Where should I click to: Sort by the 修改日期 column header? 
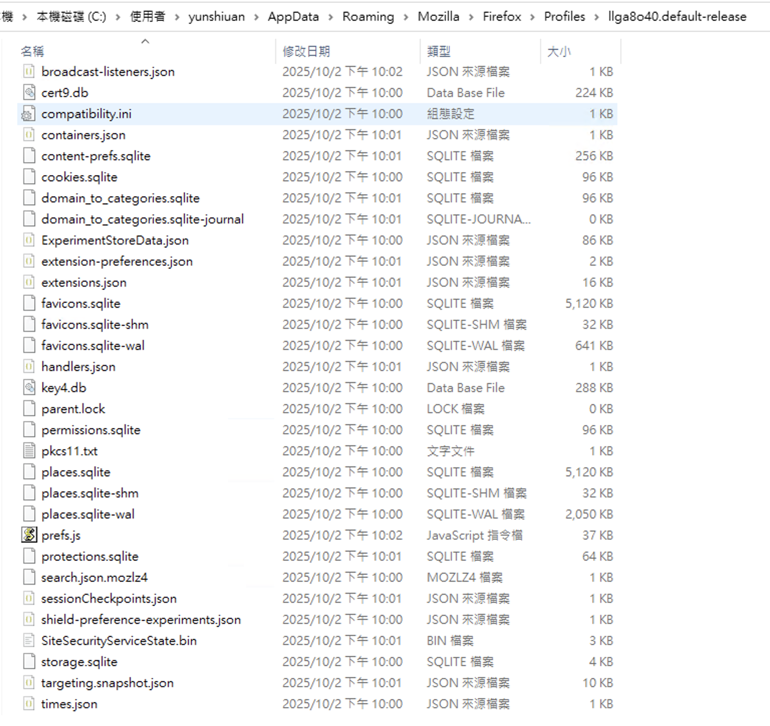click(306, 51)
